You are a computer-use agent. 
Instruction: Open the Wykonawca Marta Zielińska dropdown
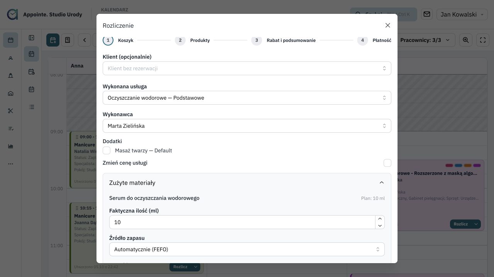click(x=247, y=126)
